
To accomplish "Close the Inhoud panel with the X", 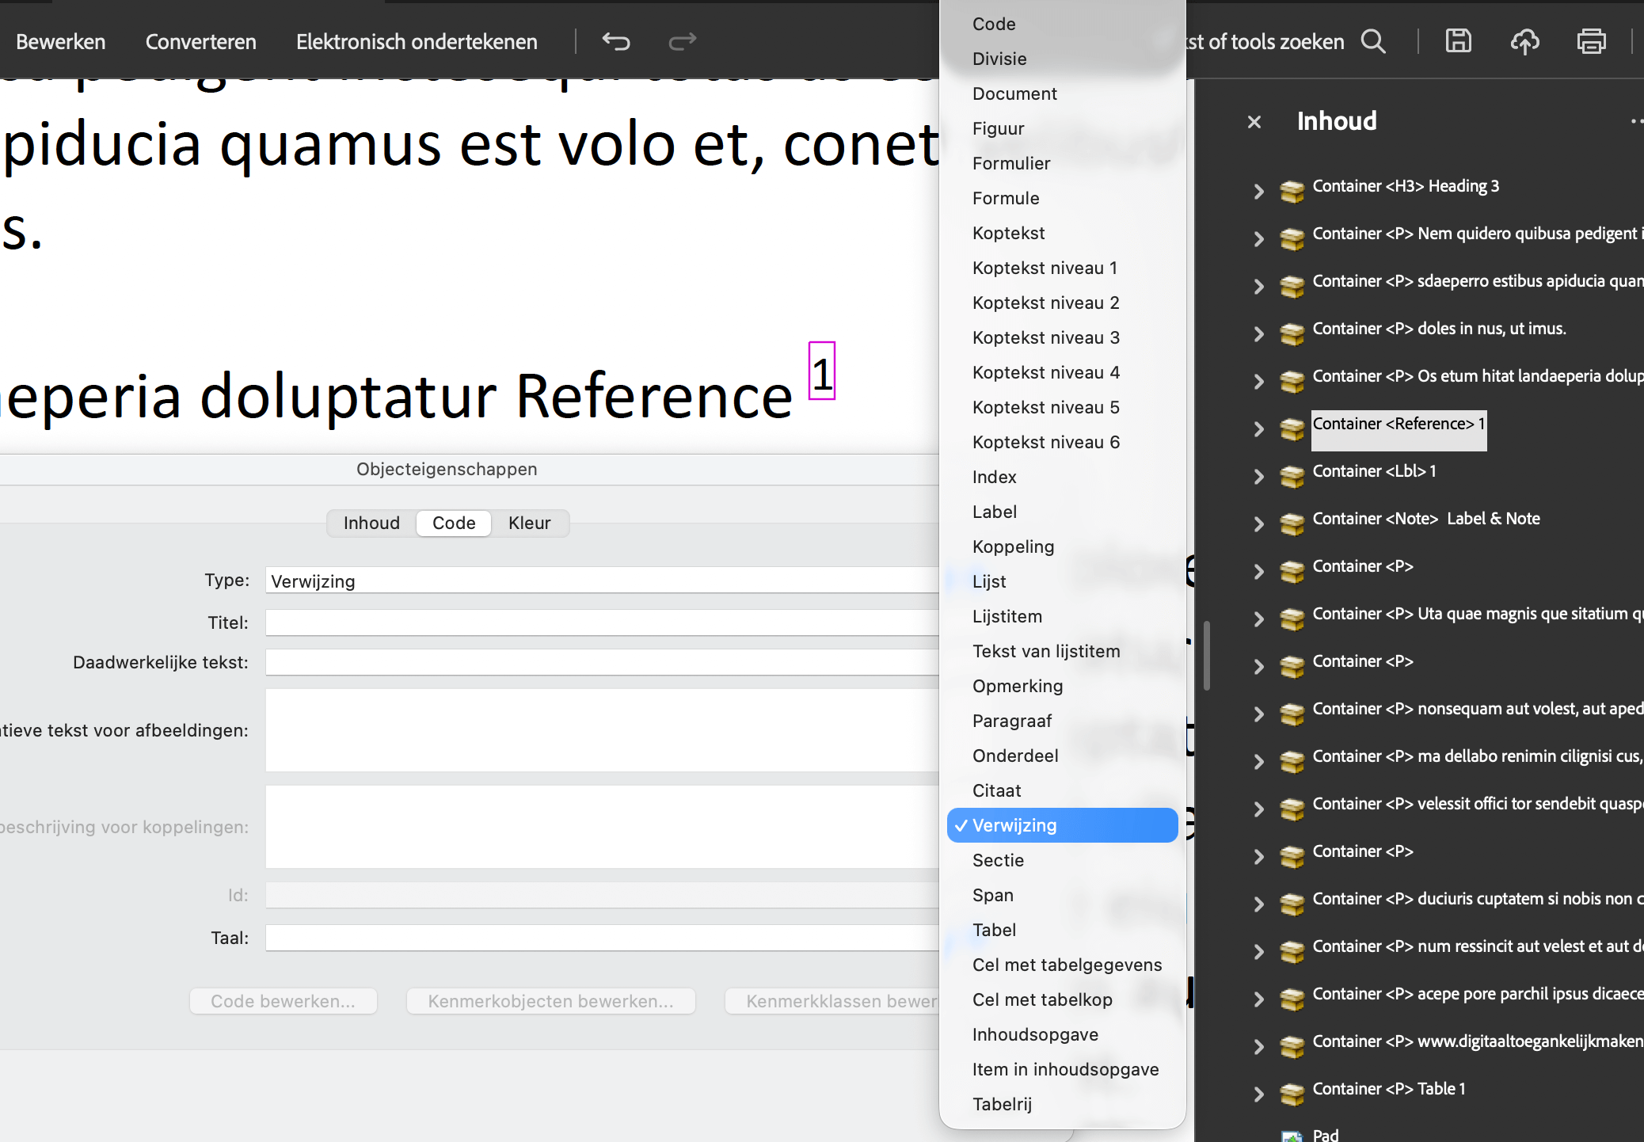I will pos(1254,121).
